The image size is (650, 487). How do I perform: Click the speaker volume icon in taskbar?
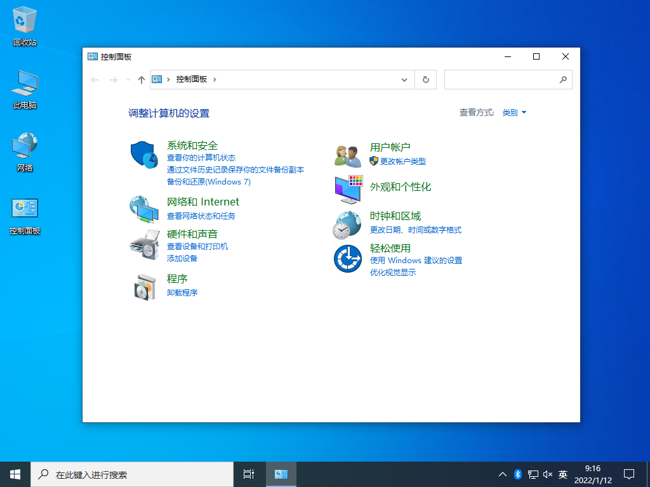click(547, 474)
